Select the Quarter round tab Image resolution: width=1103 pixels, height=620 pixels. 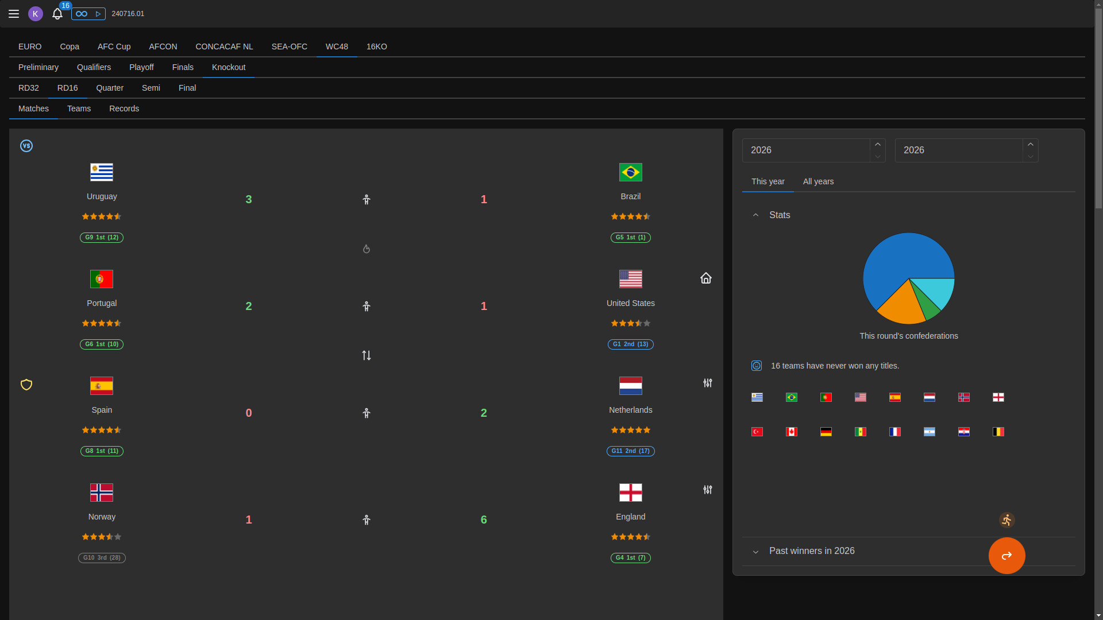[x=110, y=88]
